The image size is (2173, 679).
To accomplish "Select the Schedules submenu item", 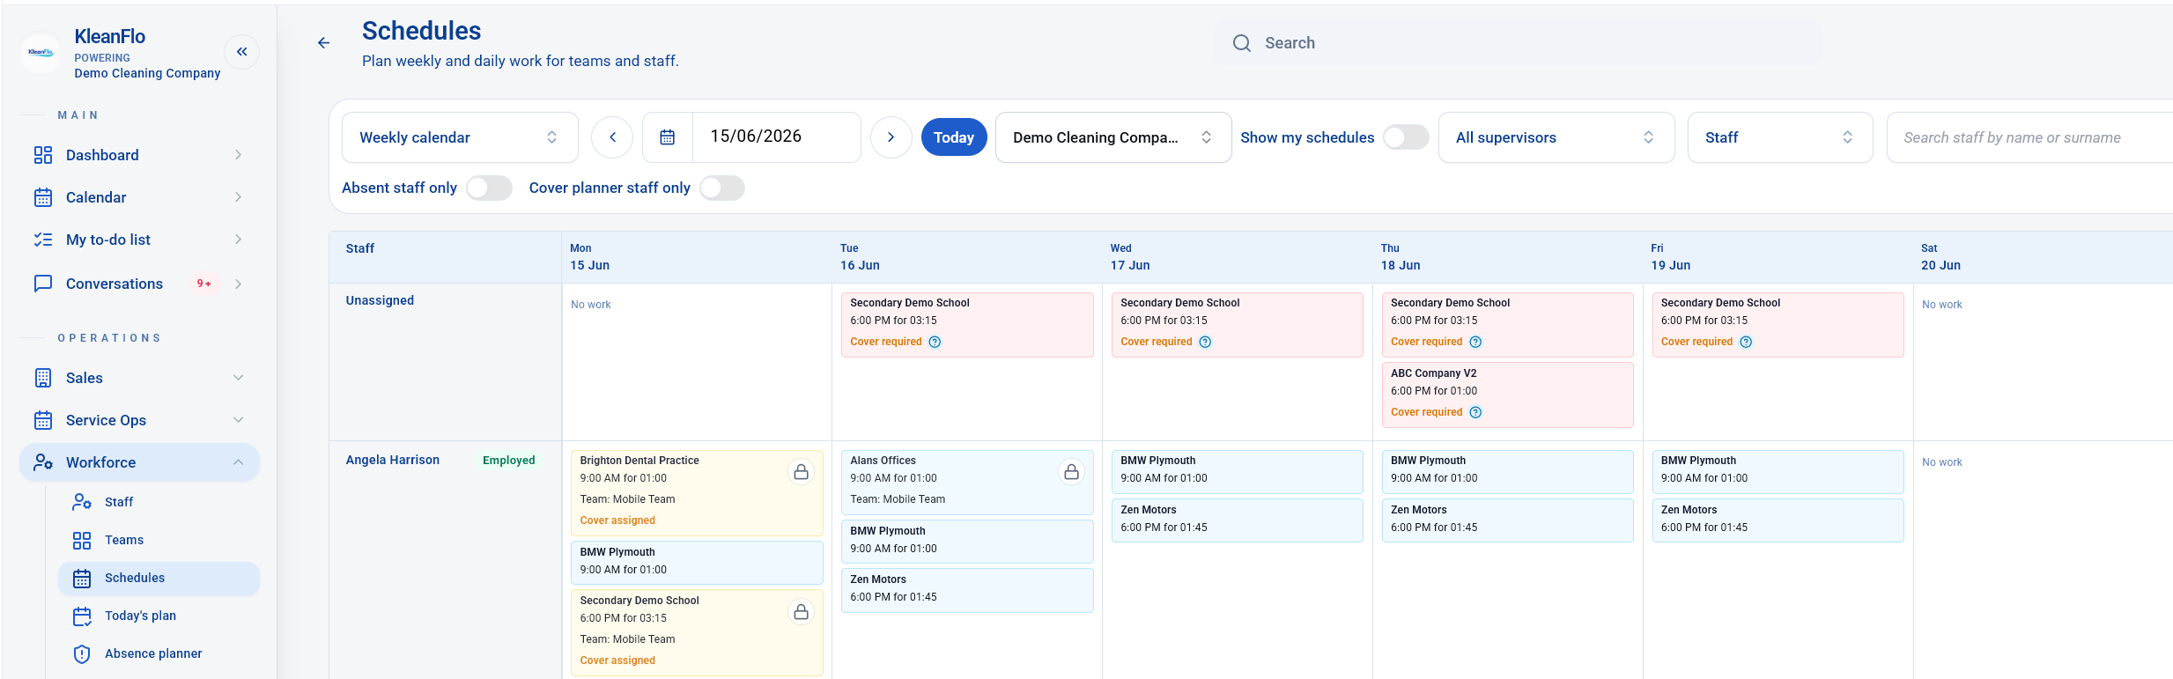I will point(159,578).
